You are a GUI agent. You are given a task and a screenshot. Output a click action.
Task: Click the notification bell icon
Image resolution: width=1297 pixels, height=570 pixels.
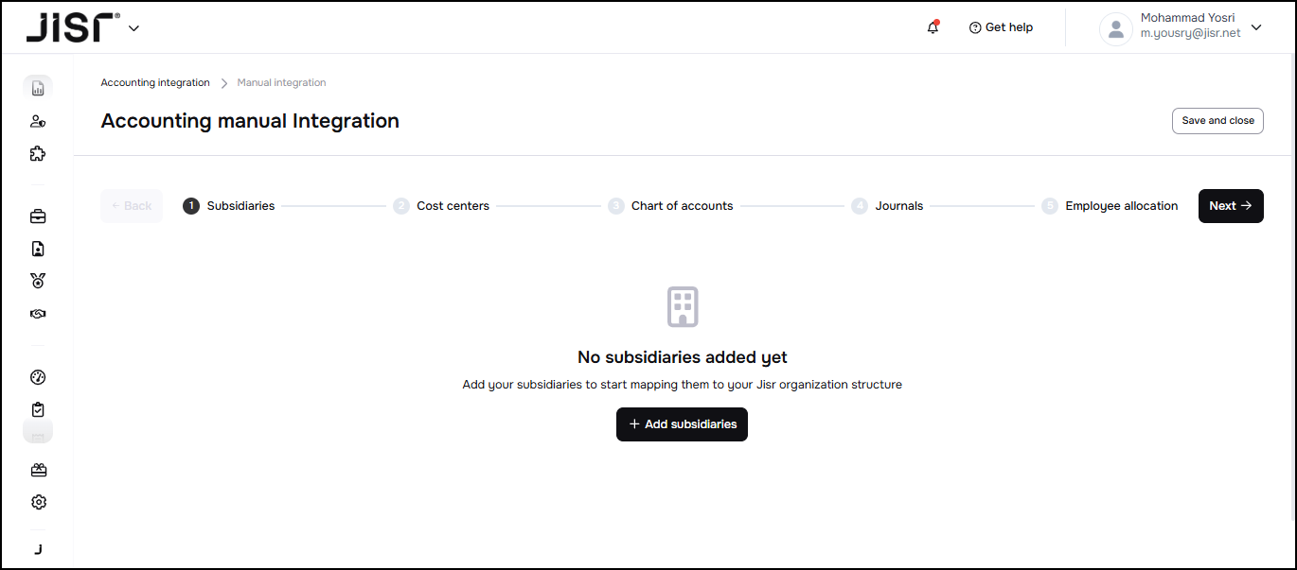click(x=933, y=27)
